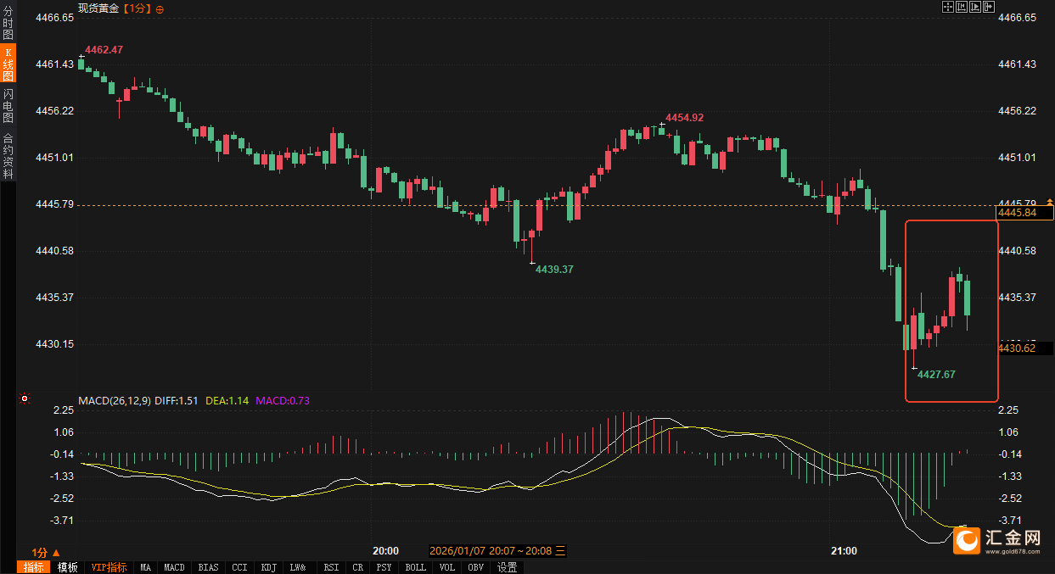The height and width of the screenshot is (574, 1055).
Task: Expand the VIP指标 indicator list
Action: tap(109, 567)
